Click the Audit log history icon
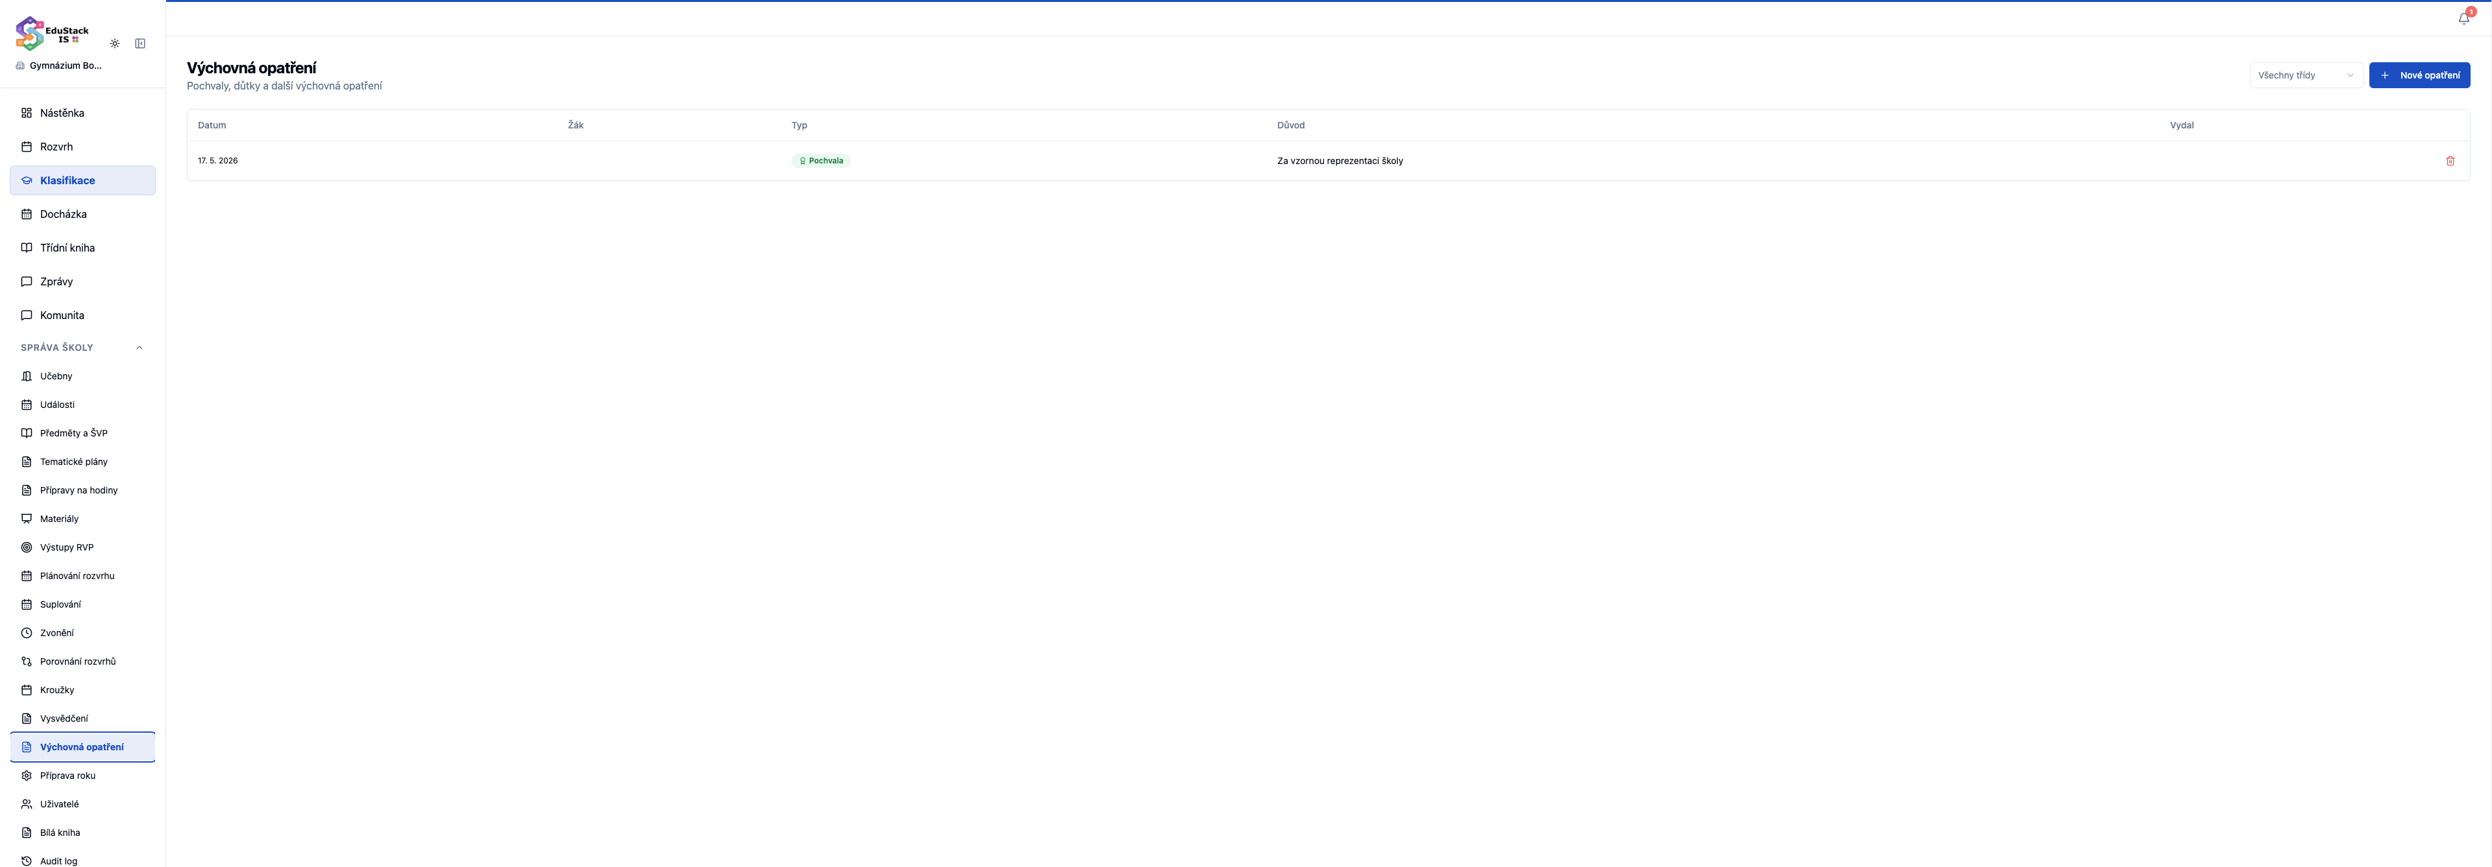 point(27,861)
